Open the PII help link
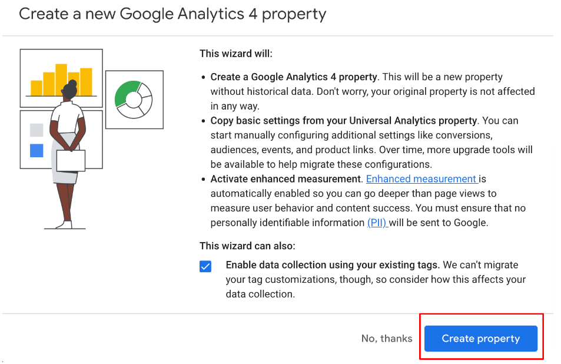The image size is (561, 364). pos(377,223)
